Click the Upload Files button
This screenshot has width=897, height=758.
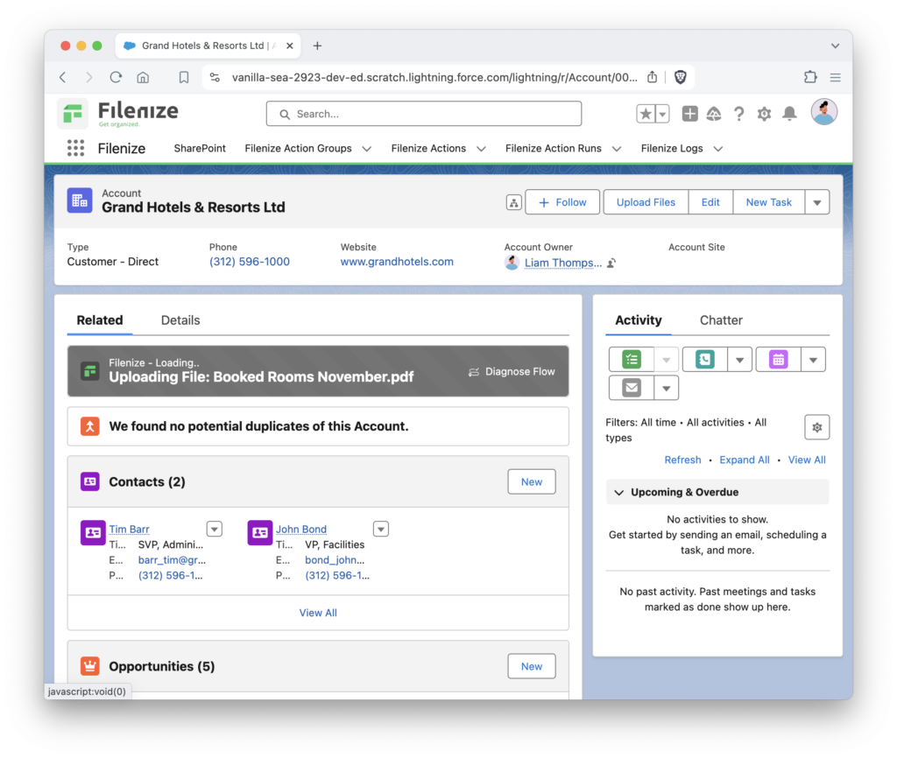646,202
